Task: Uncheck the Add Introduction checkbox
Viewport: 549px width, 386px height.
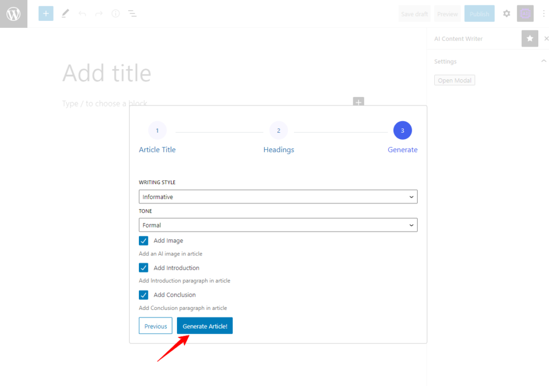Action: pos(144,268)
